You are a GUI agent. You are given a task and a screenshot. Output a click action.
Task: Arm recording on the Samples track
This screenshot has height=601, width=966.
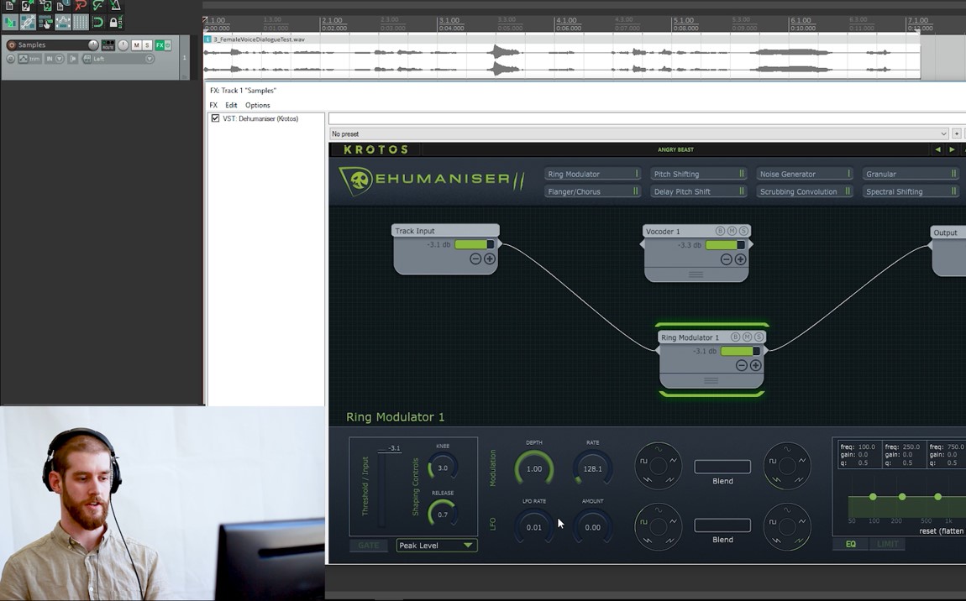pyautogui.click(x=11, y=45)
